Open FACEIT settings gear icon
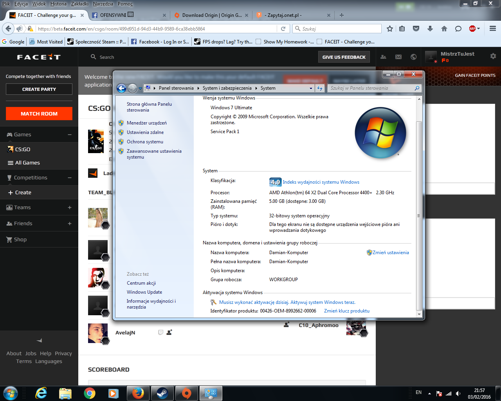Screen dimensions: 501x401 (x=493, y=56)
